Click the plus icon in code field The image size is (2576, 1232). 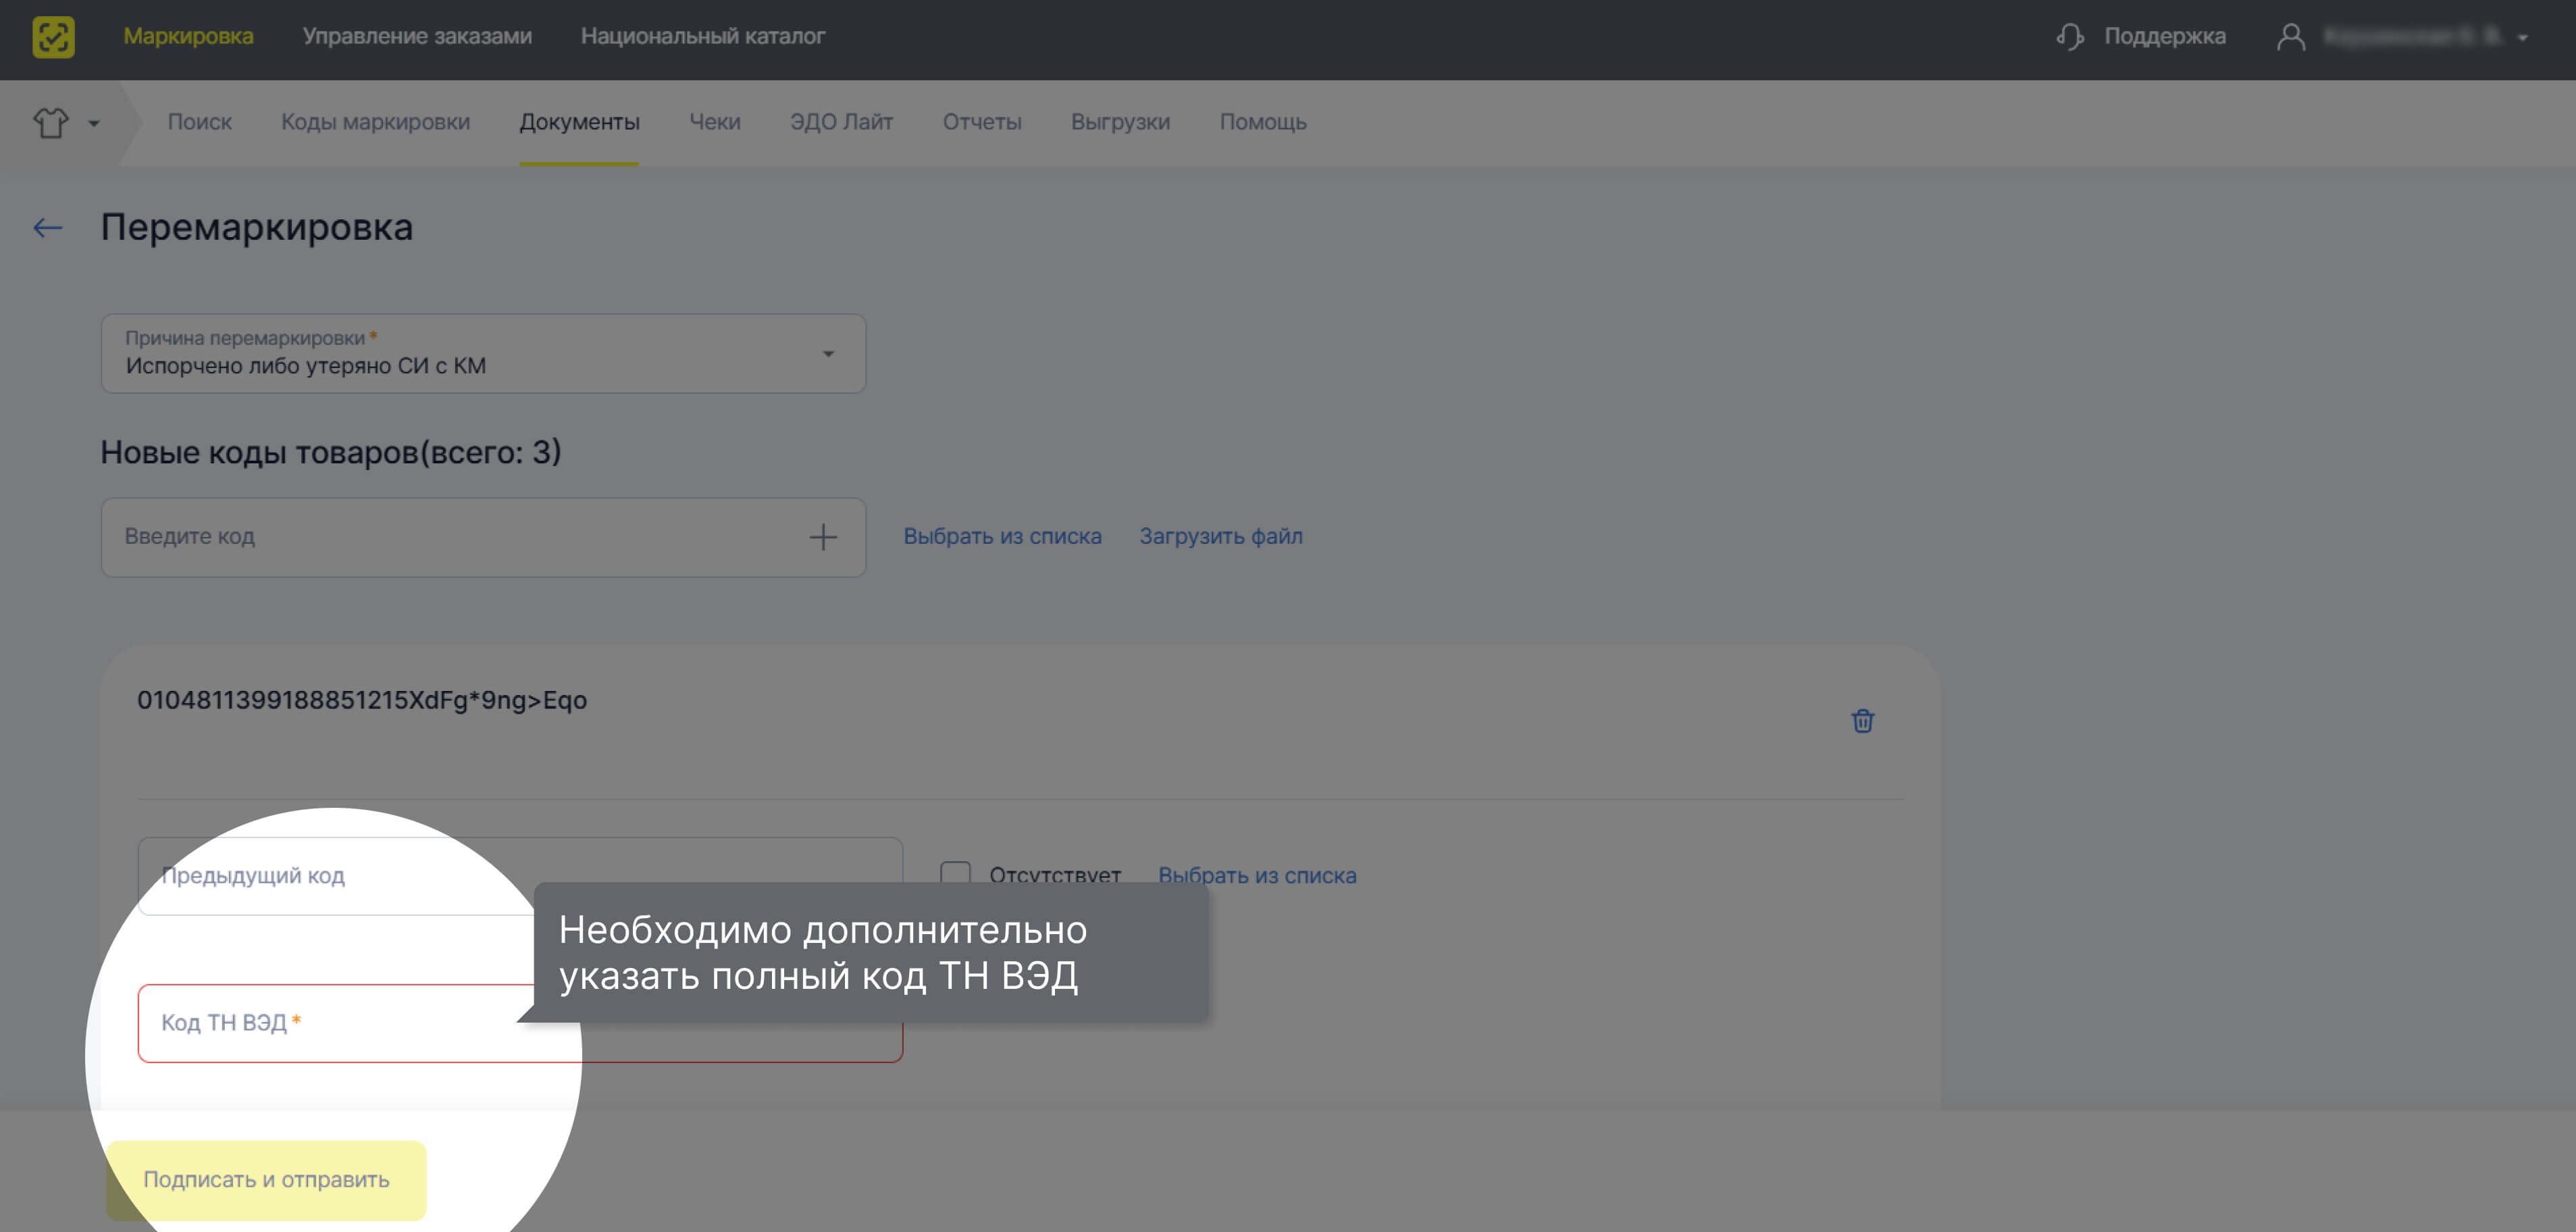click(822, 537)
